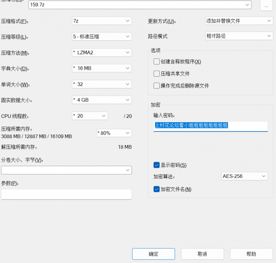276x263 pixels.
Task: Uncheck the 显示密码 checkbox
Action: pos(157,165)
